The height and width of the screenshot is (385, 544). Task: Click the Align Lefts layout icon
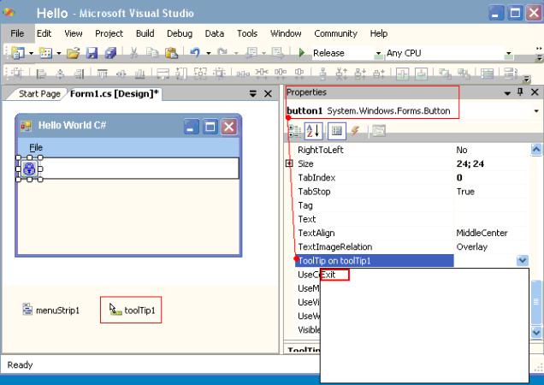[x=41, y=74]
